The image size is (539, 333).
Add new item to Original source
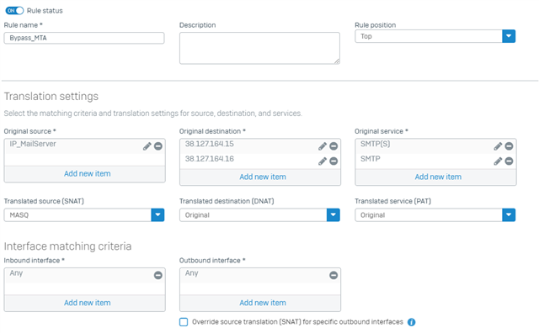click(x=88, y=174)
